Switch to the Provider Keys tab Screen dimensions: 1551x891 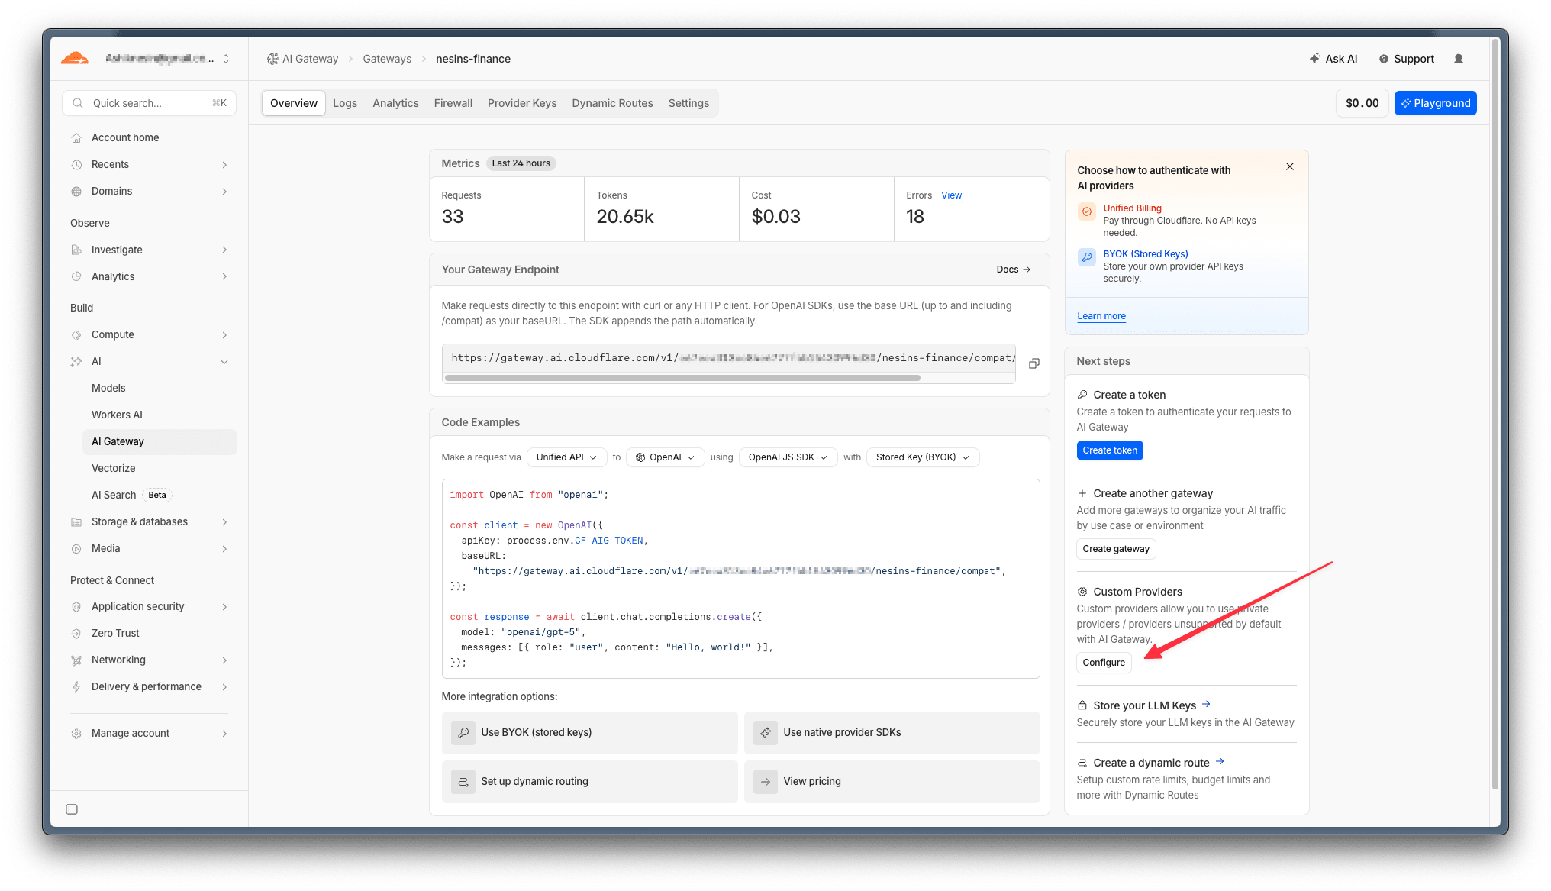click(x=522, y=103)
